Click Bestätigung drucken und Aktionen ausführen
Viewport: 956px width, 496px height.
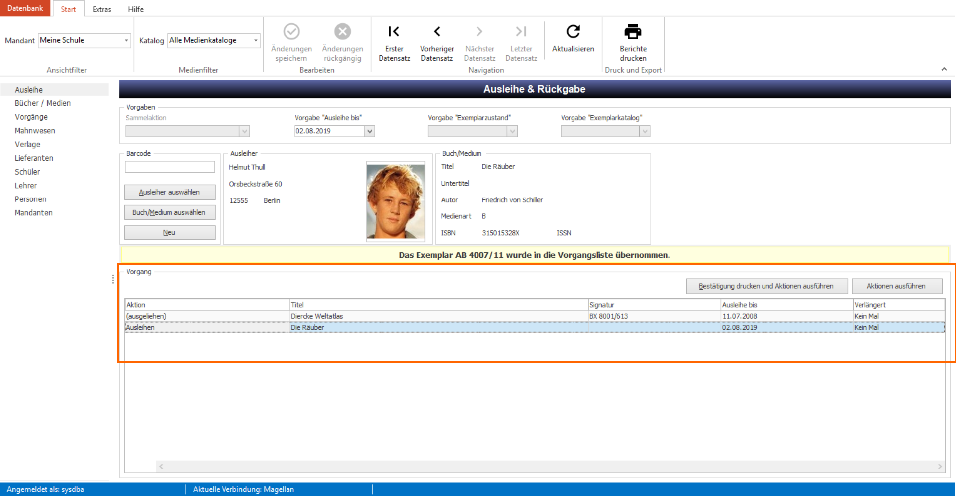click(x=766, y=286)
